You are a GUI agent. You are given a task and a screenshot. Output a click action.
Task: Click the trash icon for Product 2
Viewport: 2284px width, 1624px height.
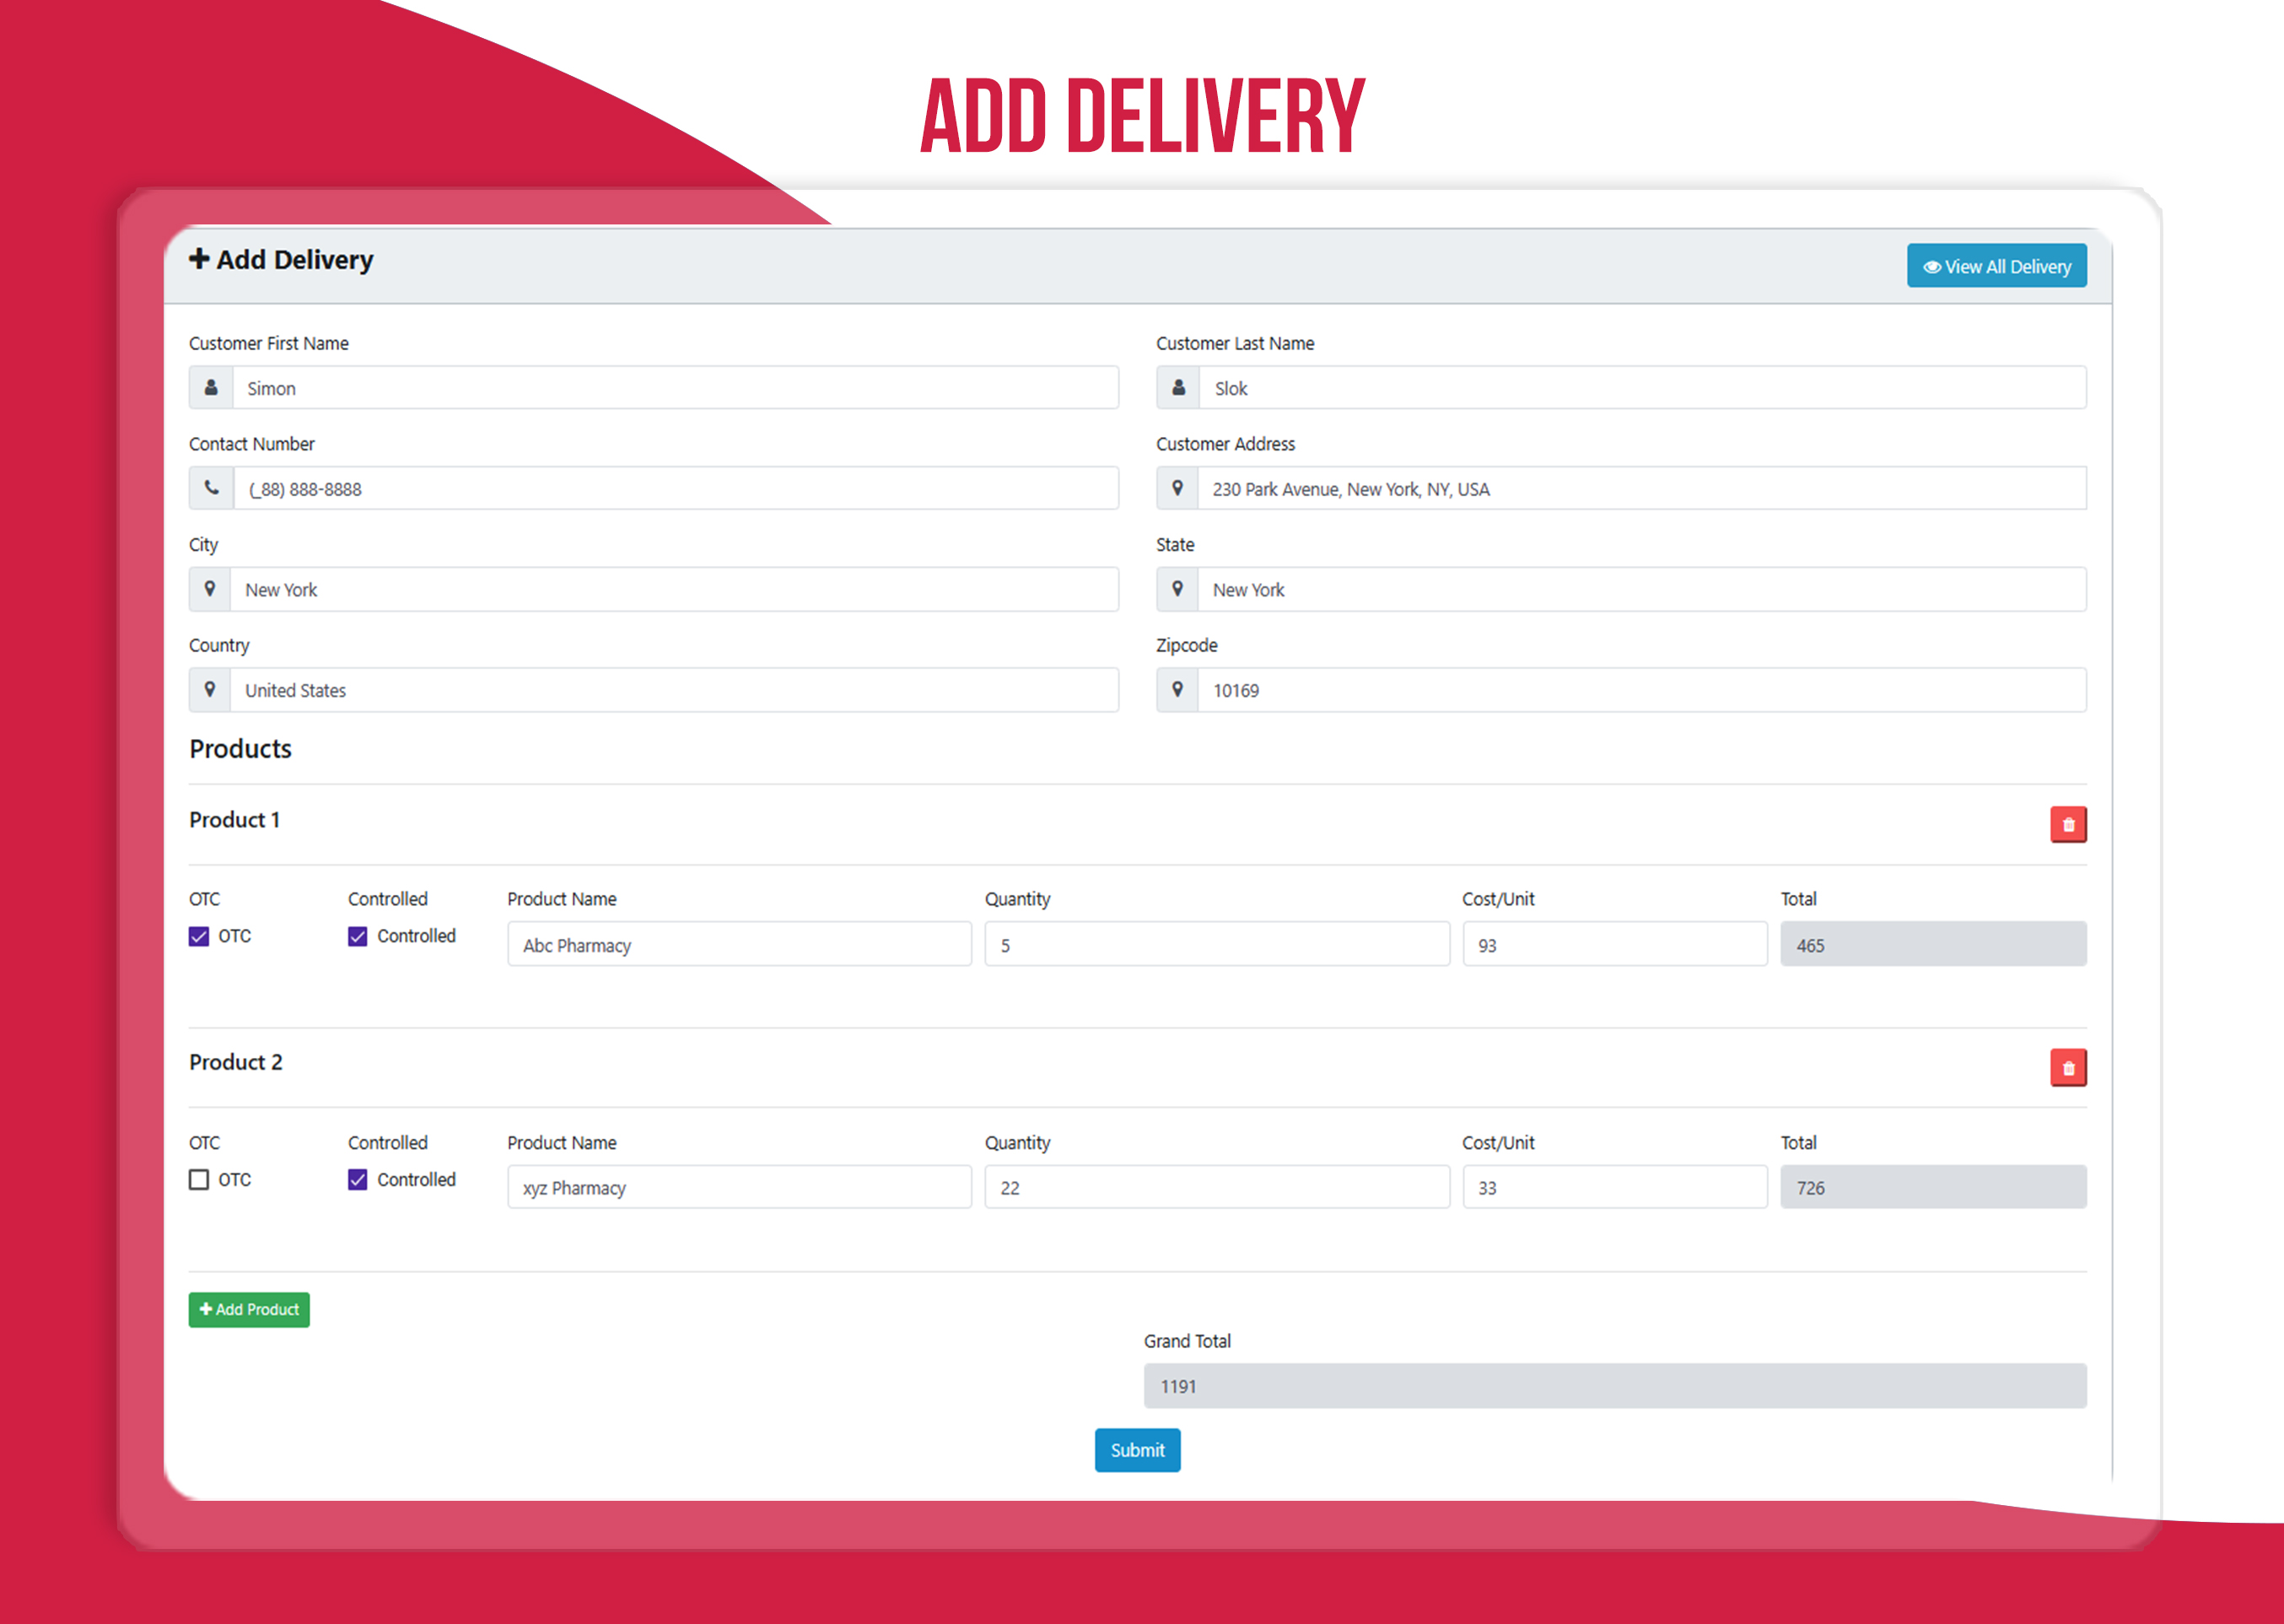coord(2067,1068)
